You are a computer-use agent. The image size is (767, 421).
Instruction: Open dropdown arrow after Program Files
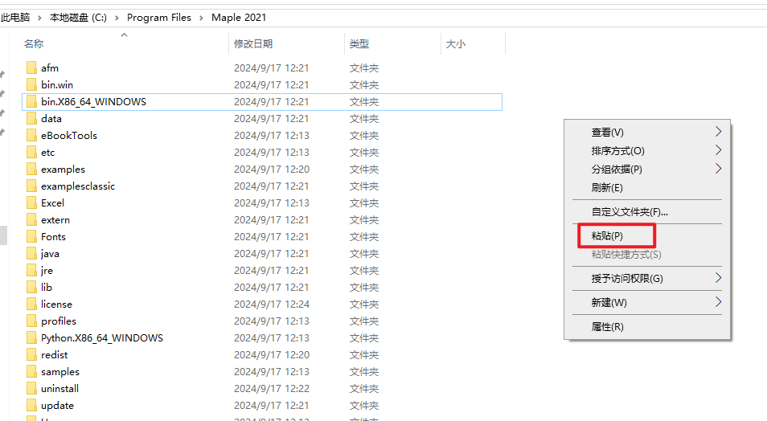pos(201,18)
